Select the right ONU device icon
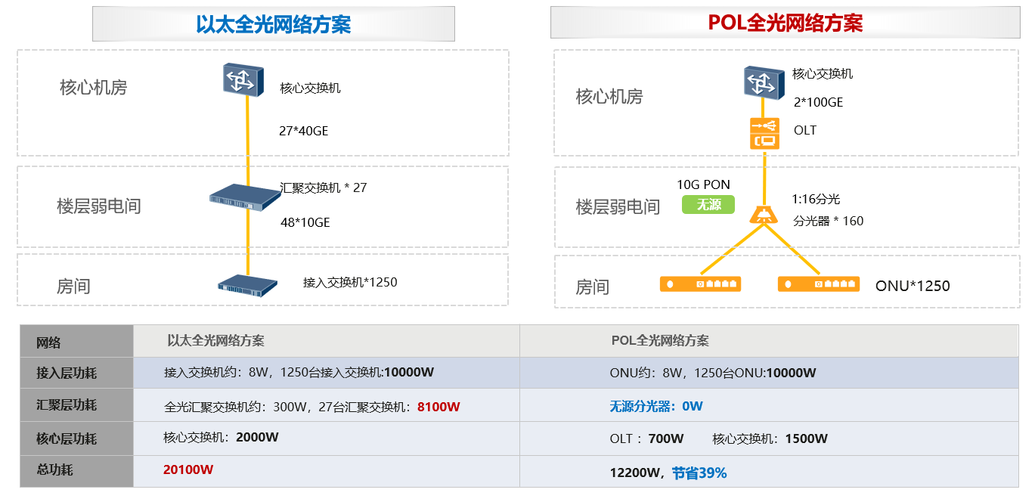Screen dimensions: 1035x502 click(819, 284)
